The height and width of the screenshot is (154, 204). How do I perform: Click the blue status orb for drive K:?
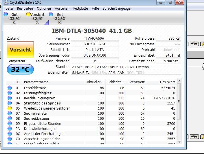point(51,14)
